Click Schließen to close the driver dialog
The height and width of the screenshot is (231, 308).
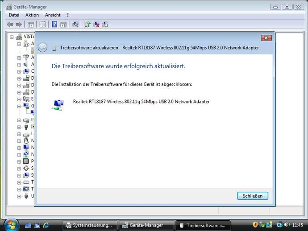[x=252, y=196]
